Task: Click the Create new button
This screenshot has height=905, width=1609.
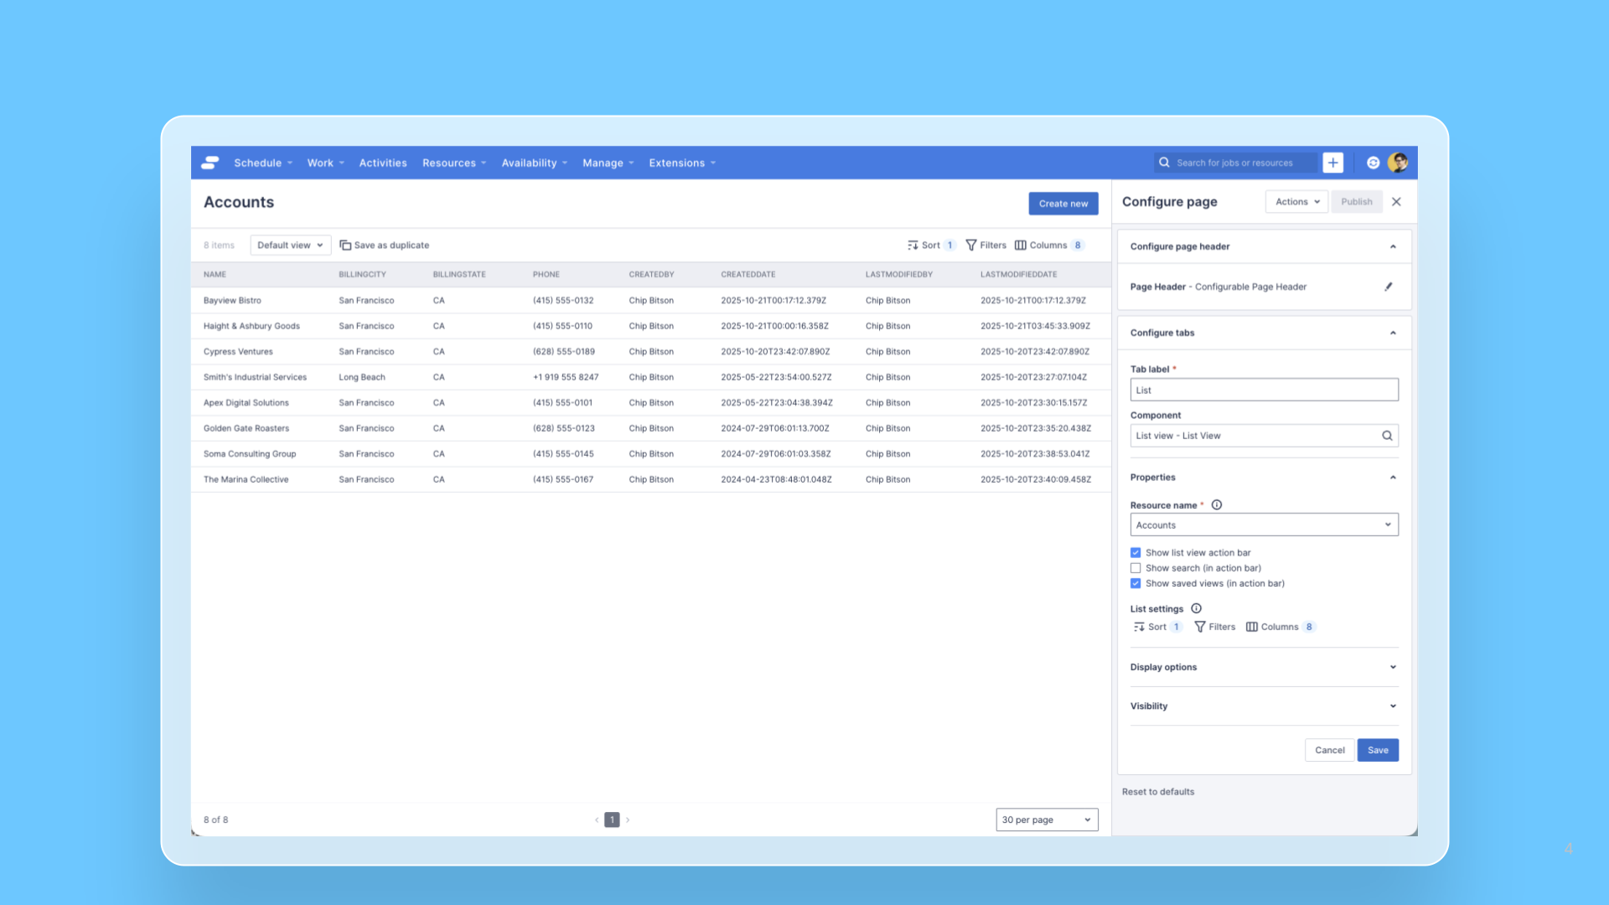Action: 1063,204
